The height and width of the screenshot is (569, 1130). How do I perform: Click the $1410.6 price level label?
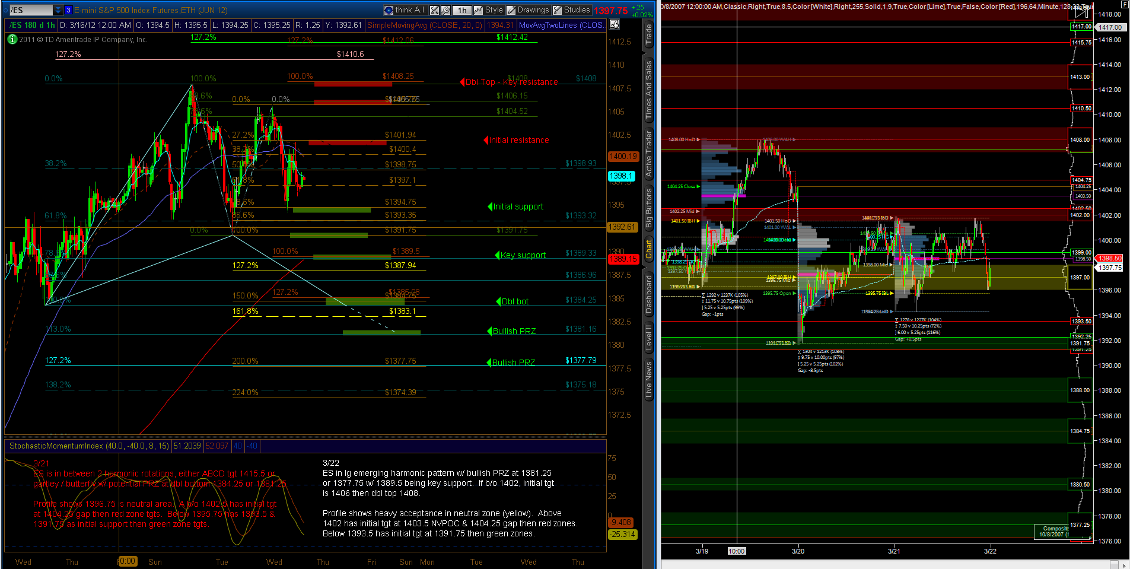[351, 54]
